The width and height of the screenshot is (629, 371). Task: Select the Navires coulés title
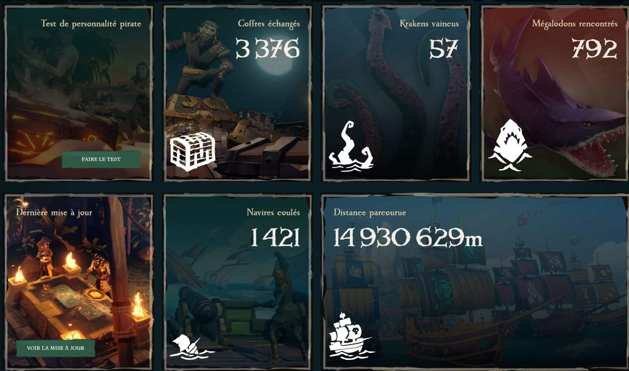pyautogui.click(x=273, y=212)
